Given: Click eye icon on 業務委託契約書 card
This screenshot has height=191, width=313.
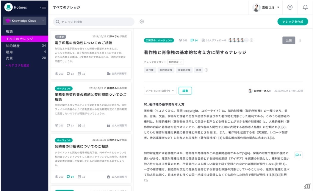Looking at the screenshot, I should pyautogui.click(x=57, y=126).
